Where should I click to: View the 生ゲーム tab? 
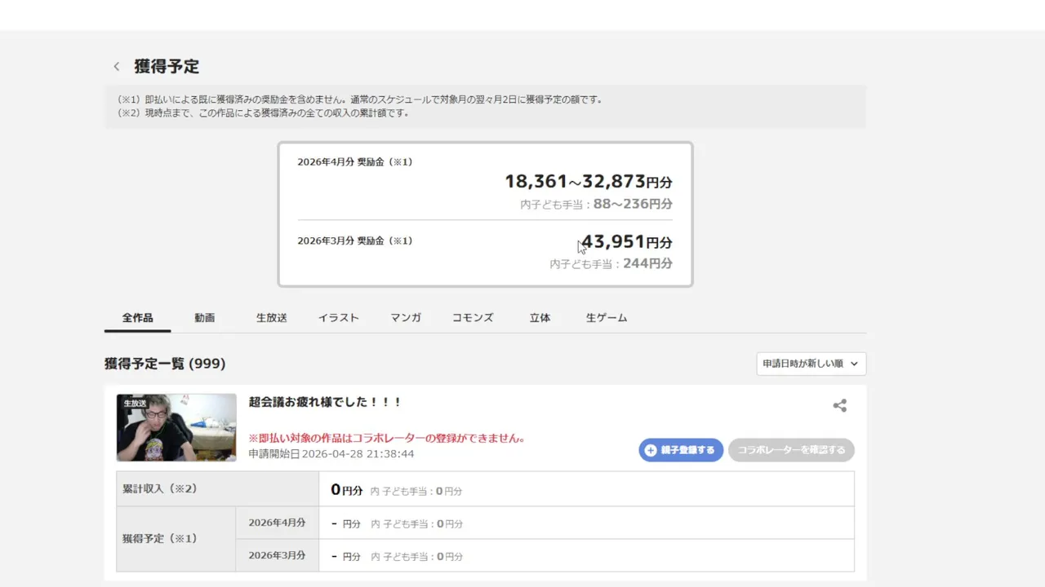tap(607, 318)
